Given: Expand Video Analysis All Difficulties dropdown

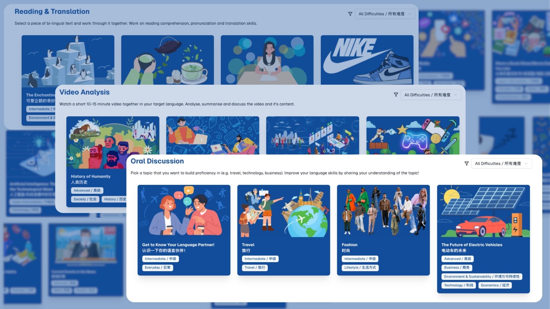Looking at the screenshot, I should pyautogui.click(x=431, y=95).
